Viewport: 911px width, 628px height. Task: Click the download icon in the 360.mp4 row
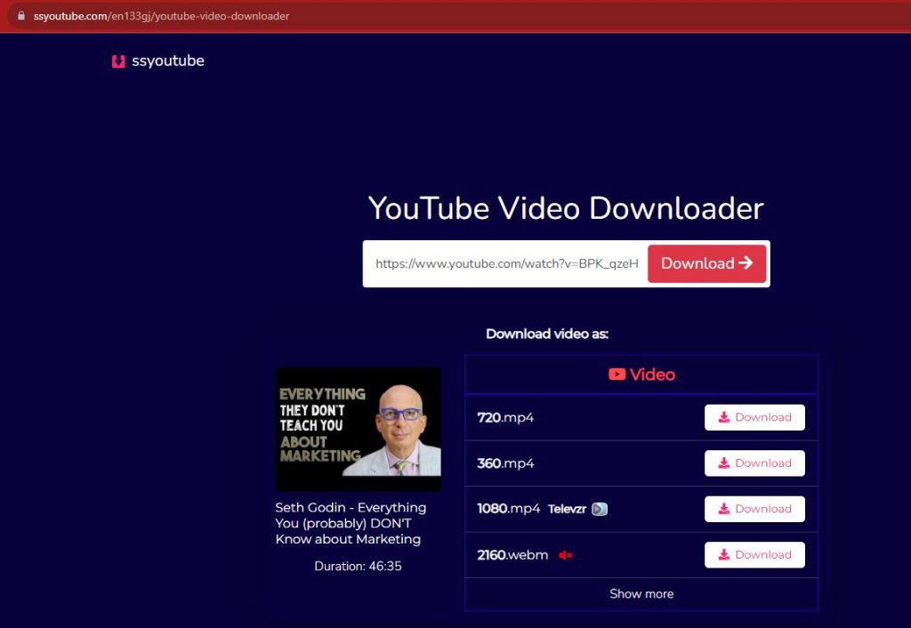coord(724,463)
